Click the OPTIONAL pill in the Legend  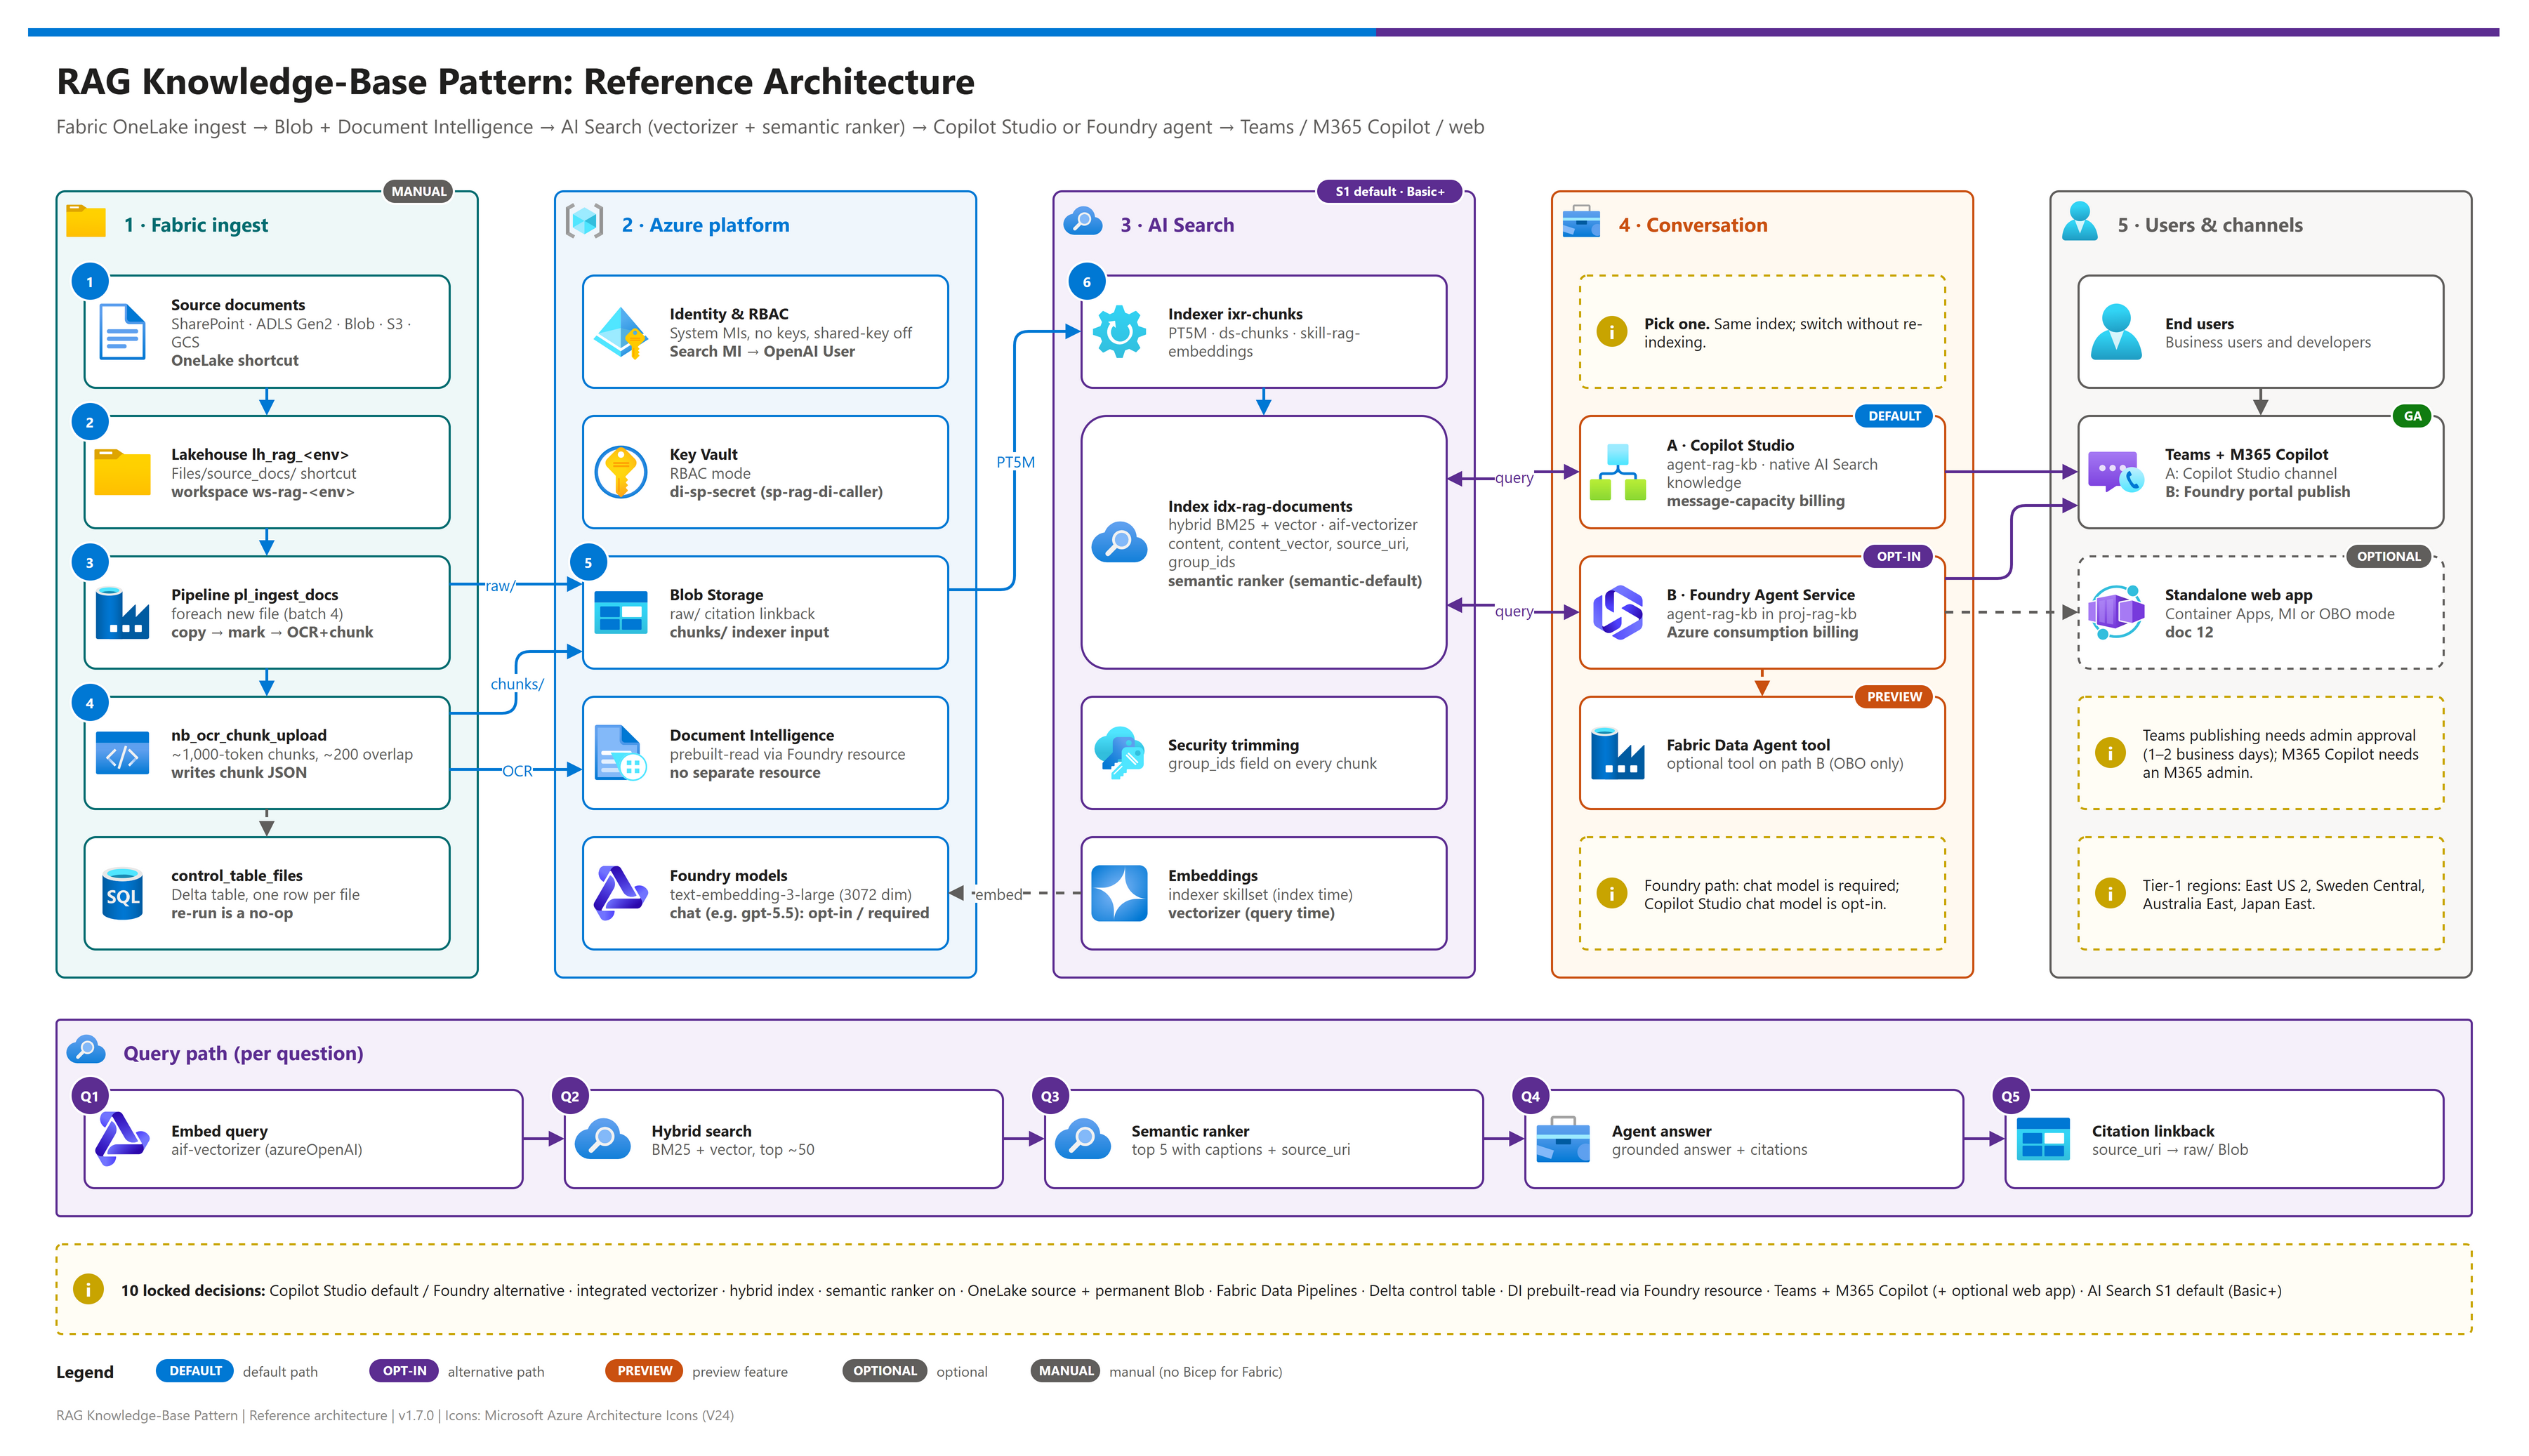(x=885, y=1371)
